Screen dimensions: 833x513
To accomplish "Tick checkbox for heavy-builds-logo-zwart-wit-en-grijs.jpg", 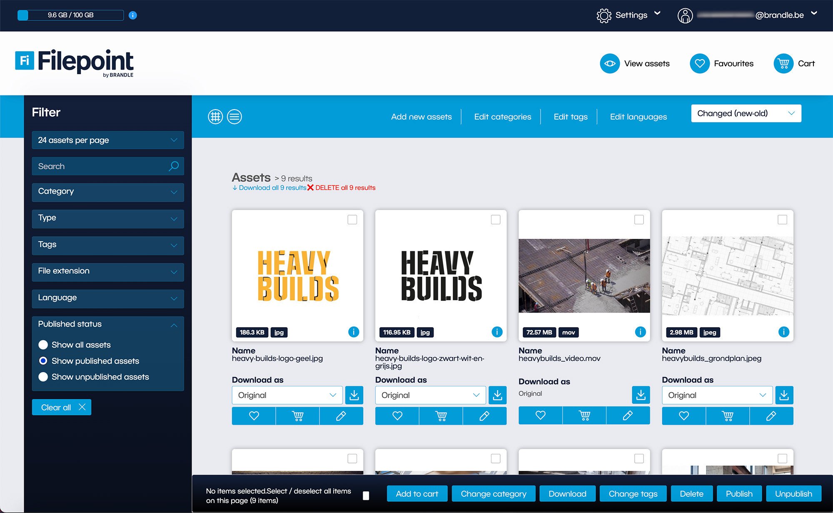I will pyautogui.click(x=496, y=220).
